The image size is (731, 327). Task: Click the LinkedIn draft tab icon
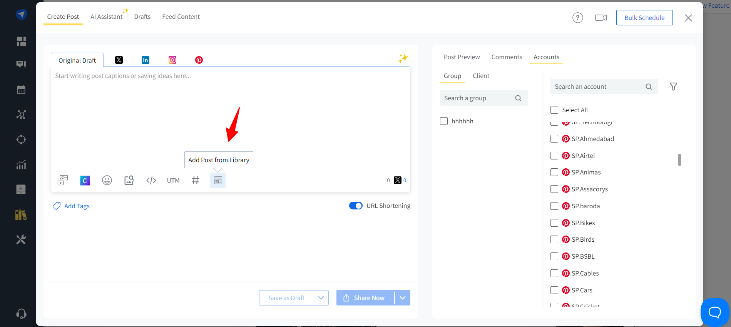coord(146,60)
